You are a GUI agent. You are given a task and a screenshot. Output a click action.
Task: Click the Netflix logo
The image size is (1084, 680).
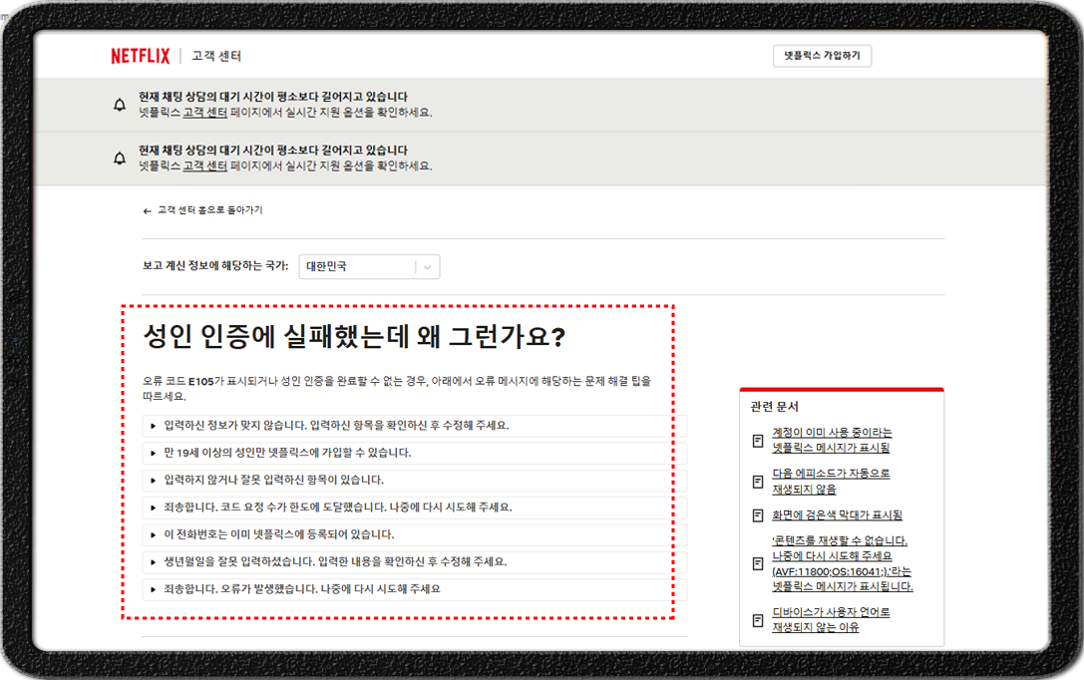(141, 56)
